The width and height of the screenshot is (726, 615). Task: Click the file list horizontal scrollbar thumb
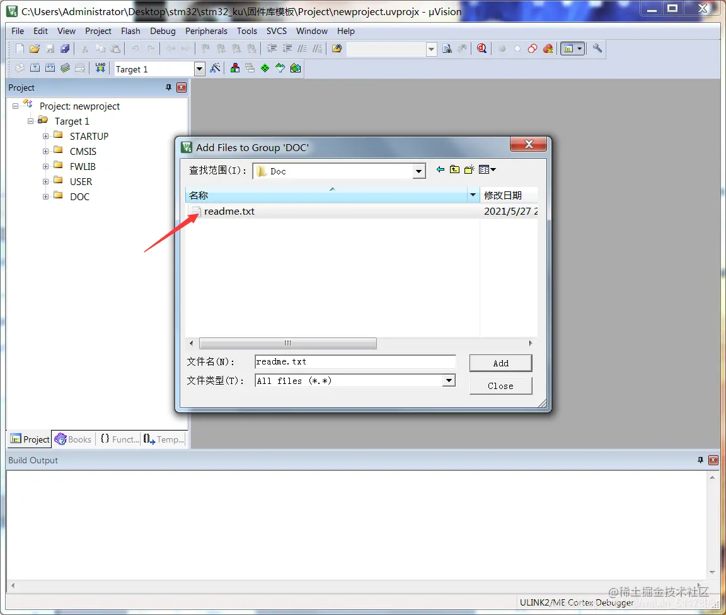pyautogui.click(x=287, y=343)
